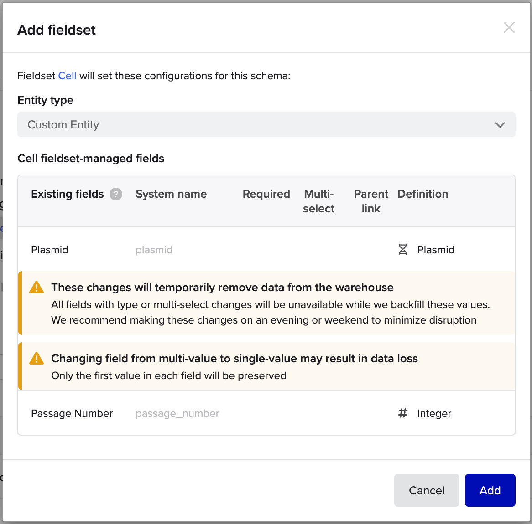This screenshot has height=524, width=532.
Task: Click the chevron on the Custom Entity selector
Action: pos(500,124)
